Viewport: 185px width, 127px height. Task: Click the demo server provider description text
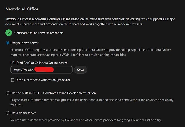[x=86, y=120]
